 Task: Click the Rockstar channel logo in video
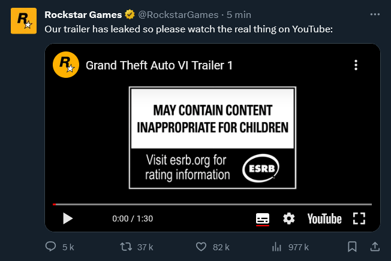pyautogui.click(x=64, y=65)
